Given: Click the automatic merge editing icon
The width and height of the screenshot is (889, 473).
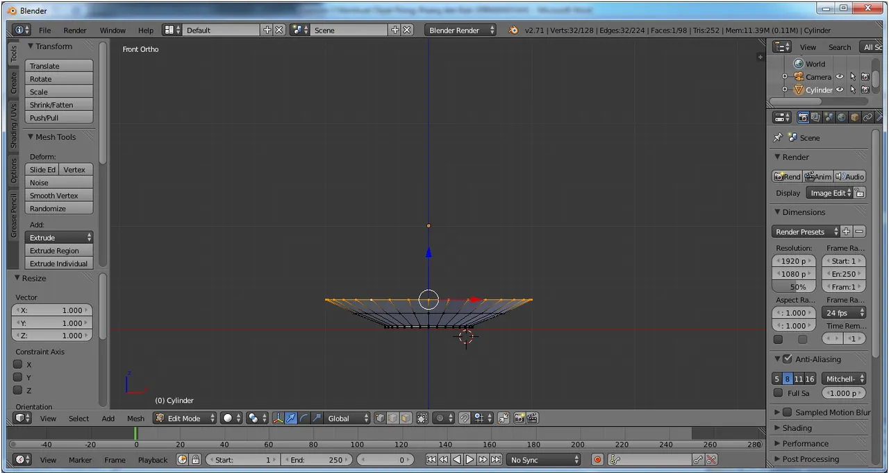Looking at the screenshot, I should pyautogui.click(x=503, y=418).
